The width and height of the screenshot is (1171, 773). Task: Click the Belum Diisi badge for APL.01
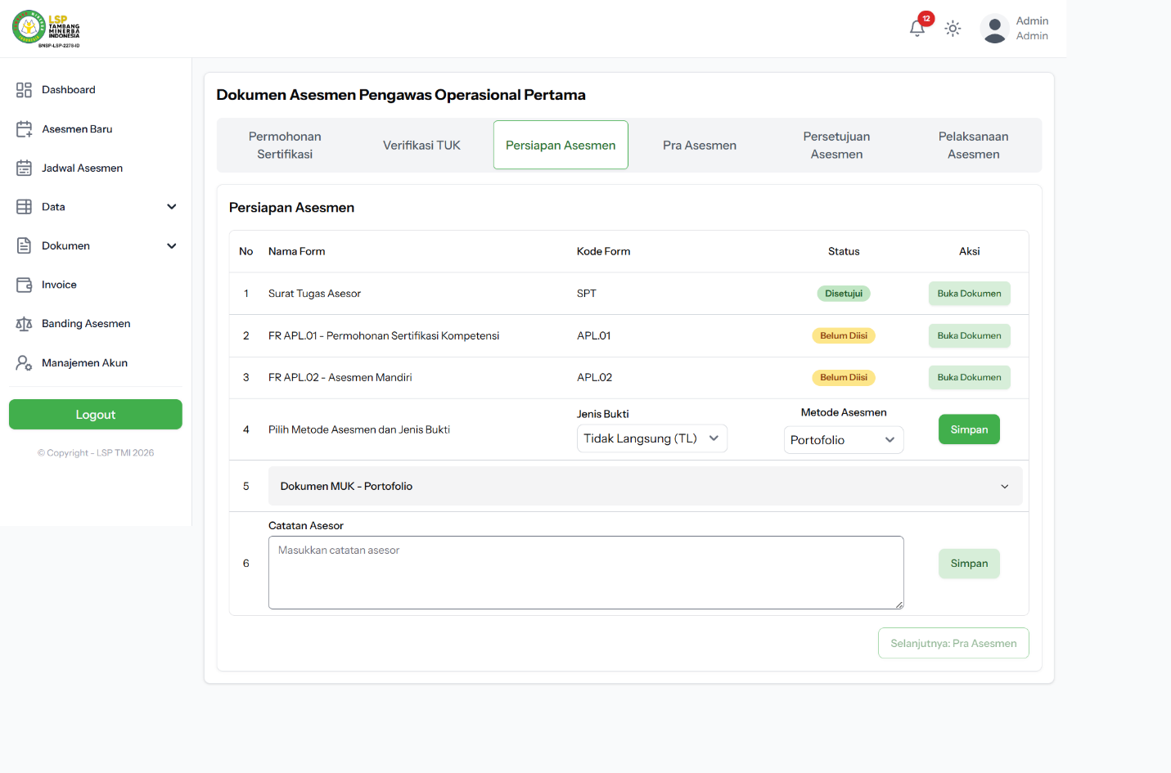click(844, 335)
